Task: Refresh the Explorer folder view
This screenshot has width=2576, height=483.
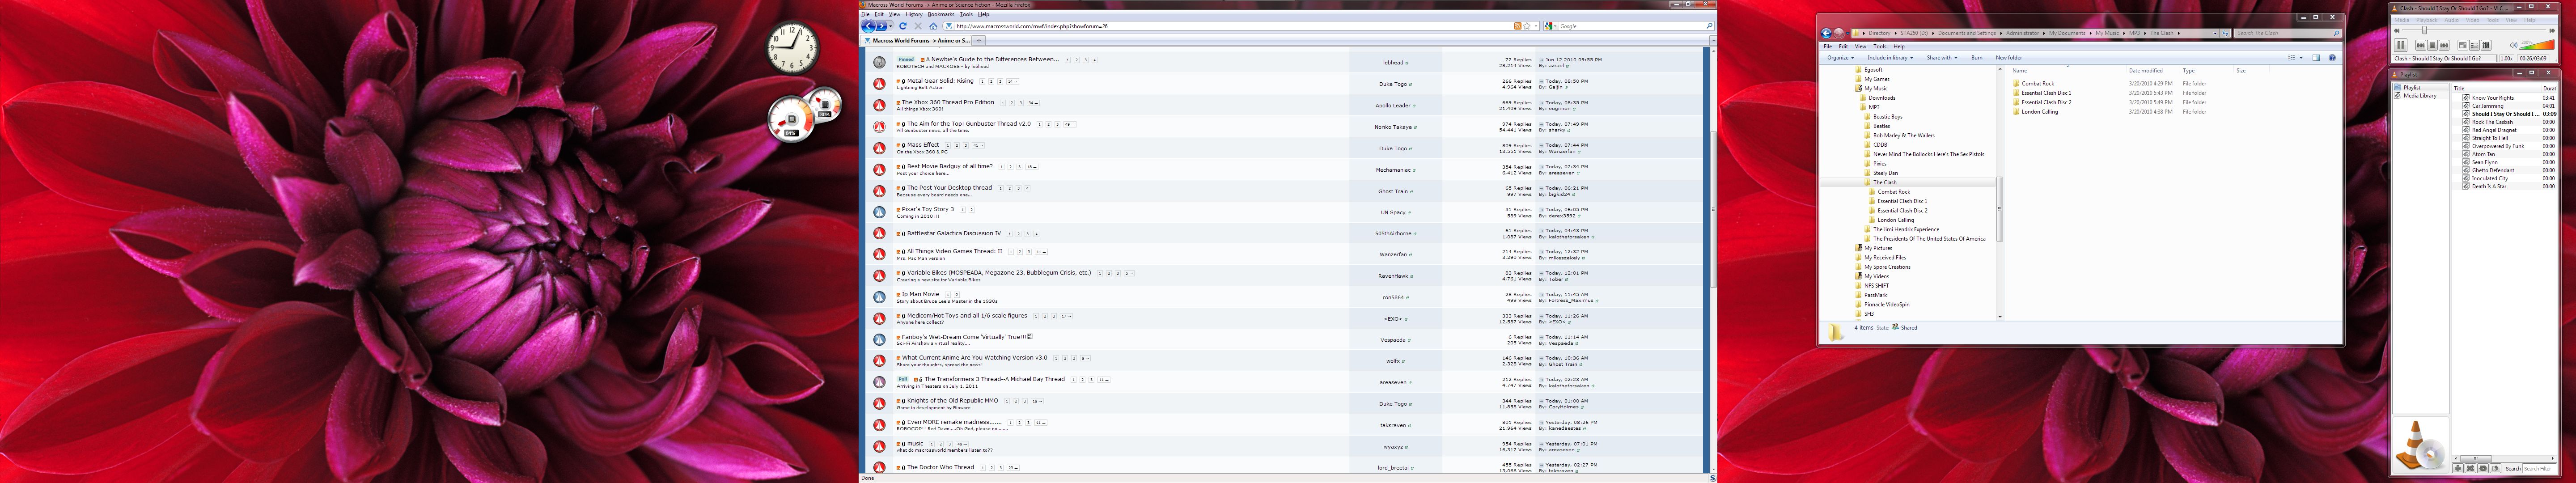Action: point(2225,34)
